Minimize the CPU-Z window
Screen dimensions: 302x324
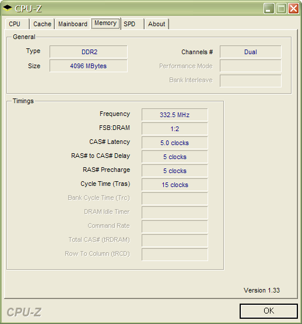click(269, 9)
